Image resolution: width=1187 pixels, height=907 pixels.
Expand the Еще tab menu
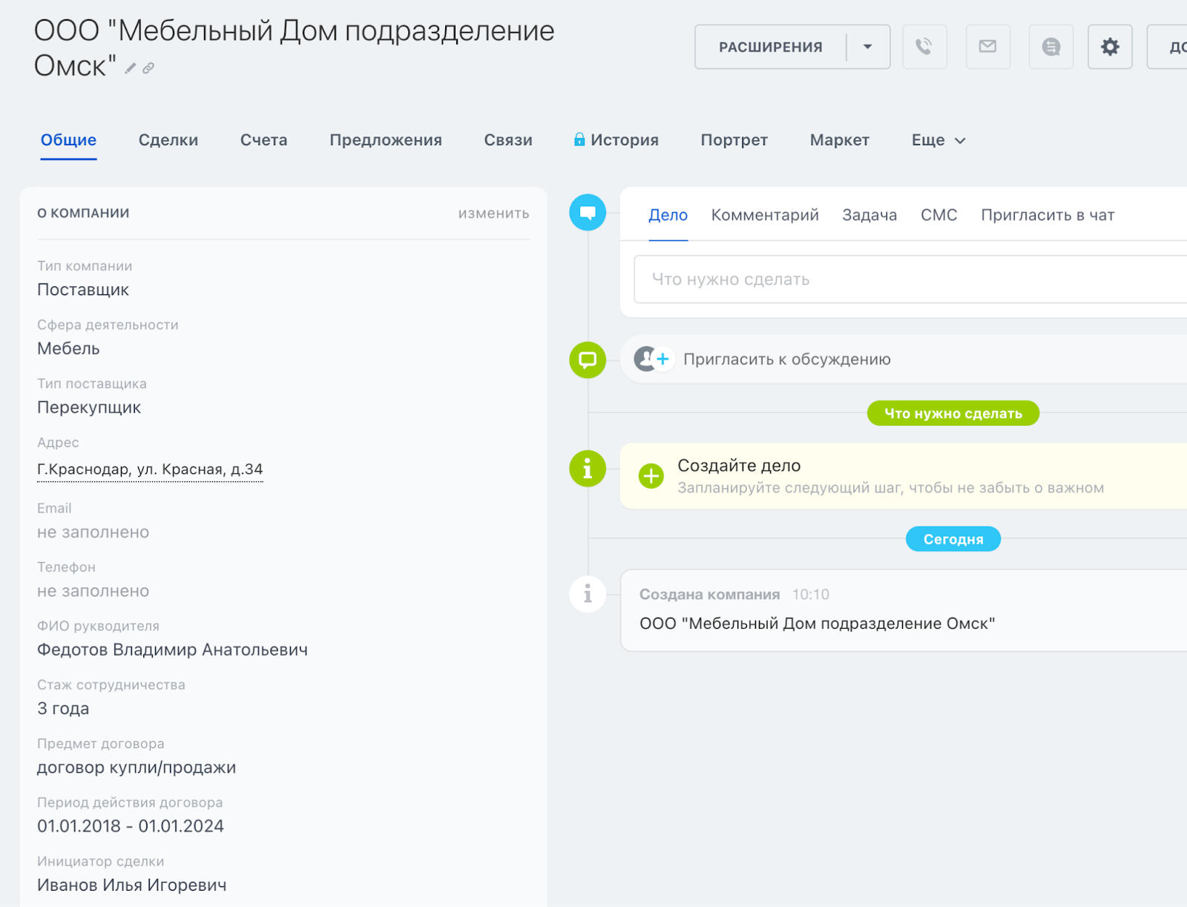pyautogui.click(x=938, y=140)
